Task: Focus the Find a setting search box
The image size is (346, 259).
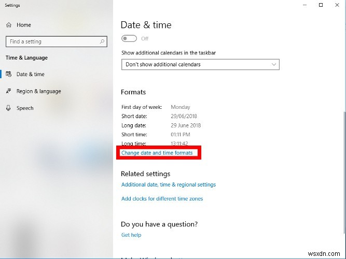Action: click(x=57, y=41)
